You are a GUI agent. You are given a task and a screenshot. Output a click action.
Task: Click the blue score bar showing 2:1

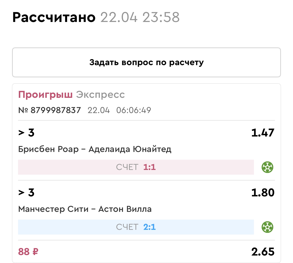136,227
